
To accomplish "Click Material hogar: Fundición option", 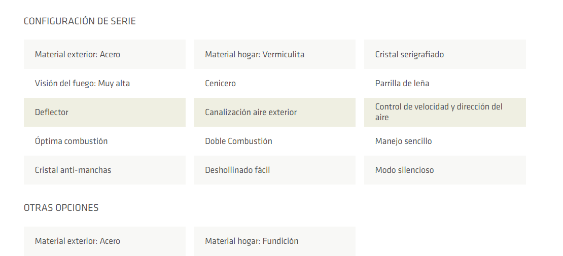I will click(x=274, y=241).
